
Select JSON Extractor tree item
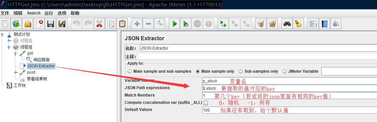(41, 66)
